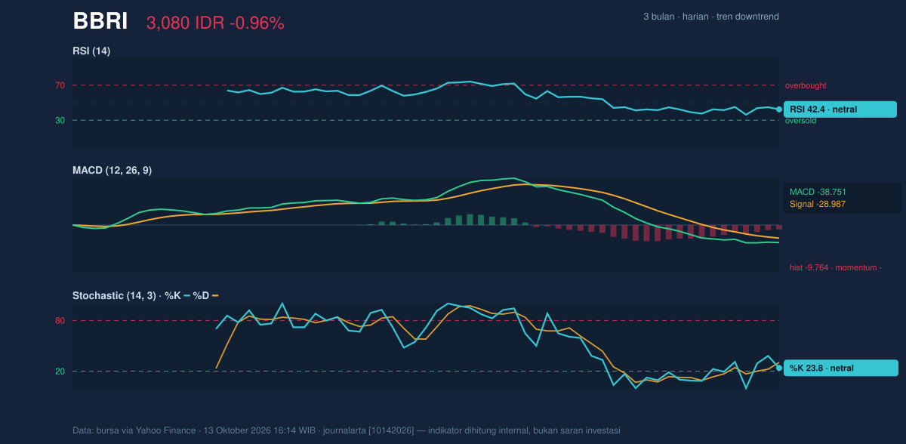Click the orange %D legend dash
Screen dimensions: 906x444
pos(214,295)
